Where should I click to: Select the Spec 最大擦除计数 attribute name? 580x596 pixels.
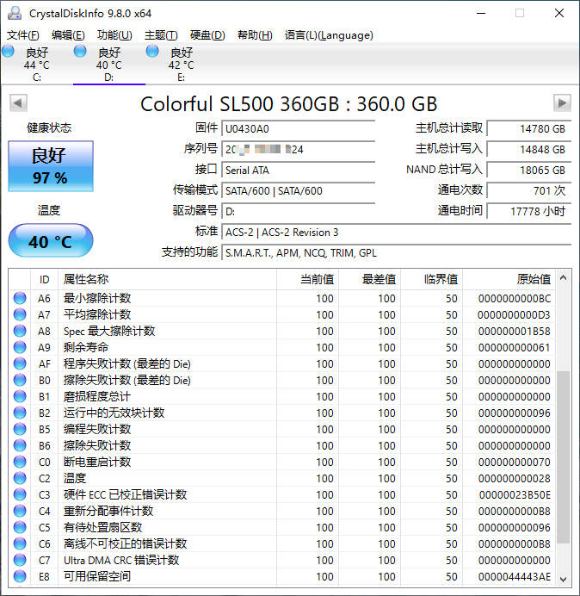109,331
